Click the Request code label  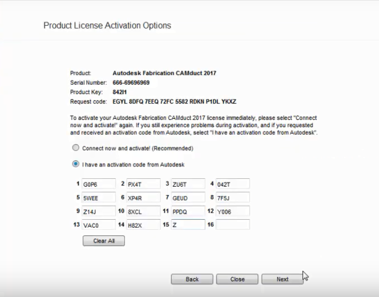[x=88, y=101]
